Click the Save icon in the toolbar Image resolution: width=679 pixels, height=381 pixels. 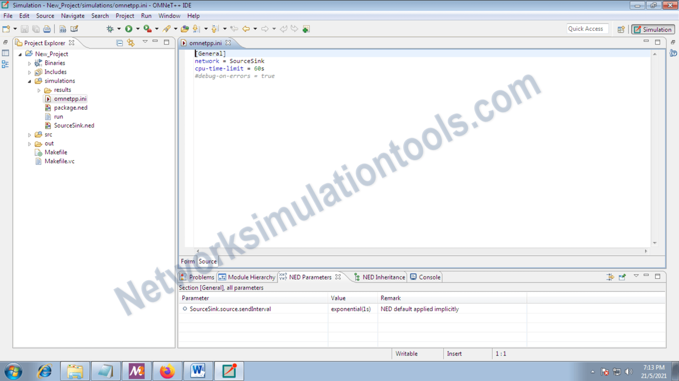(24, 28)
